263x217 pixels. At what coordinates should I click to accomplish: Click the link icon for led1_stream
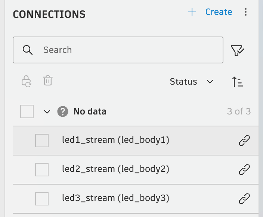click(x=244, y=141)
